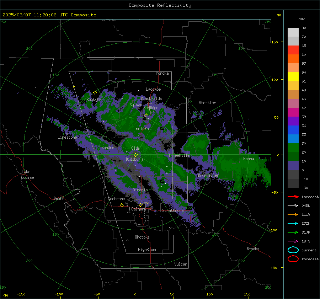
Task: Click the Vulcan label
Action: click(x=181, y=264)
